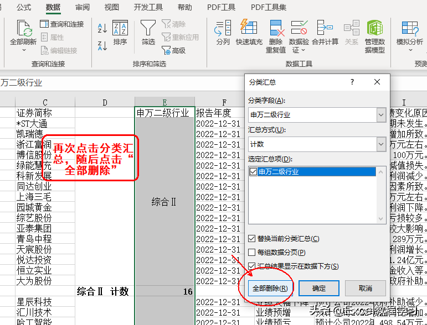Switch to the 视图 tab
This screenshot has height=325, width=427.
(x=112, y=7)
